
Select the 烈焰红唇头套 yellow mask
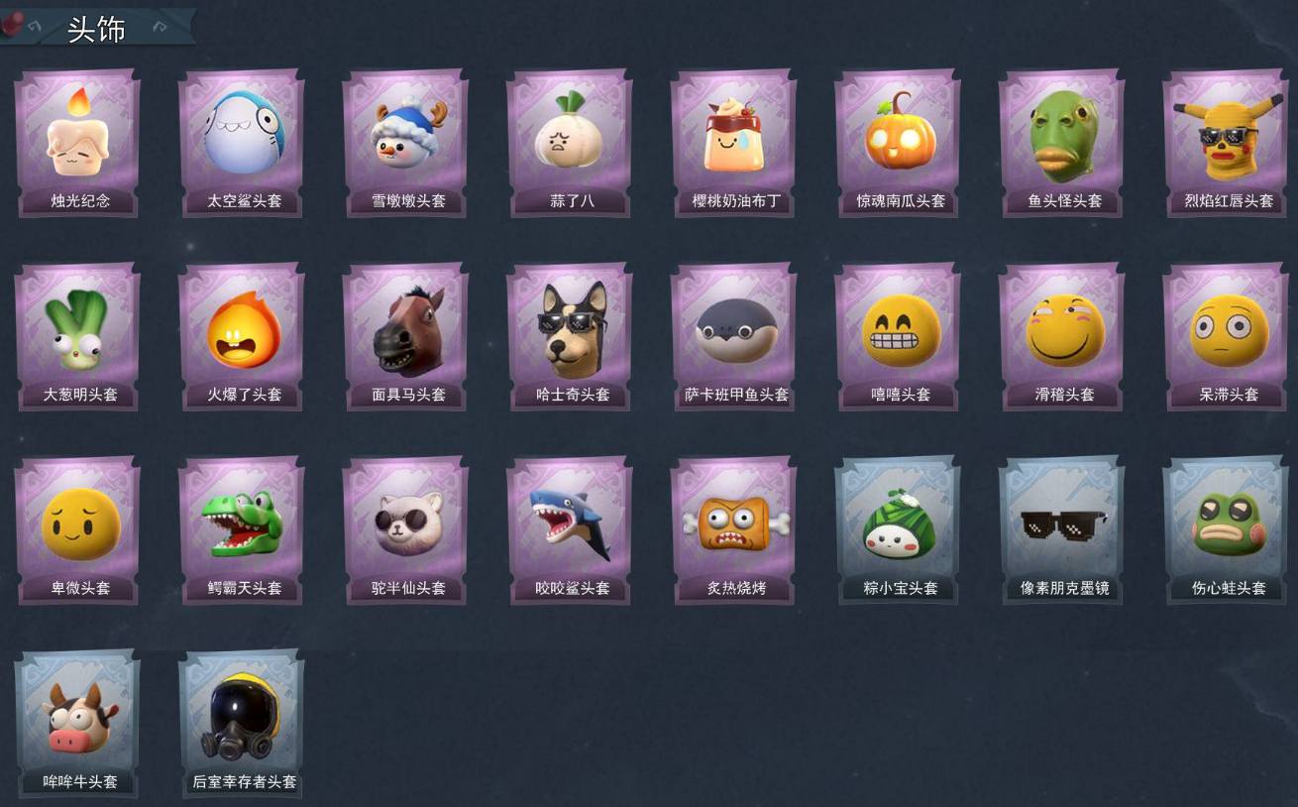pyautogui.click(x=1227, y=144)
